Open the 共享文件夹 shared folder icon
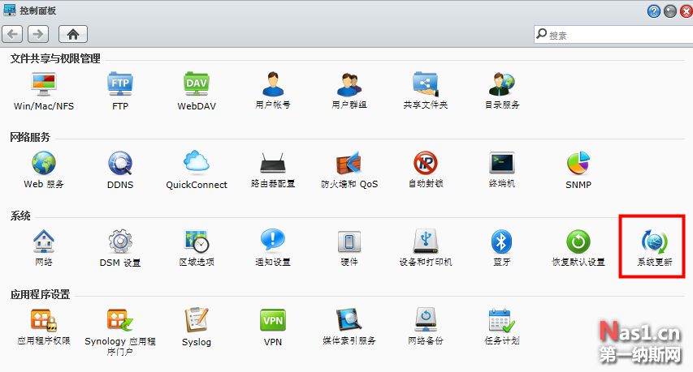The height and width of the screenshot is (372, 693). coord(426,84)
